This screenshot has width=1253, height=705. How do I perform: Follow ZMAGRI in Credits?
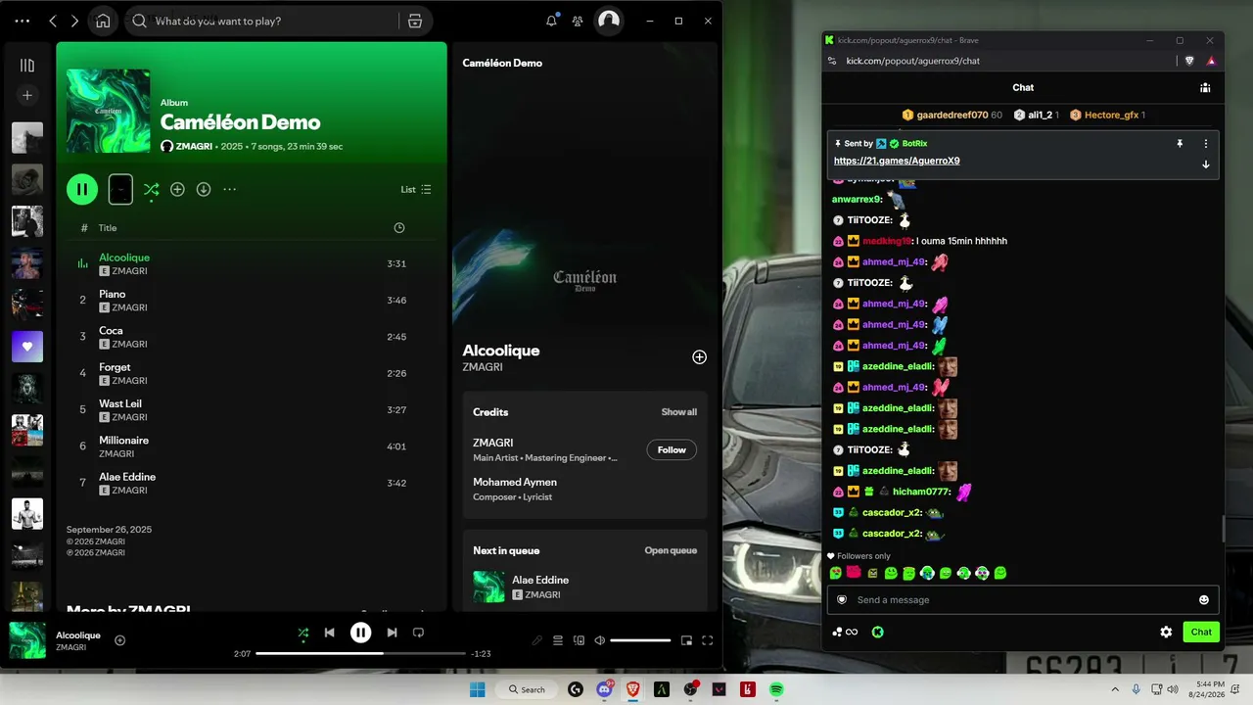click(672, 449)
